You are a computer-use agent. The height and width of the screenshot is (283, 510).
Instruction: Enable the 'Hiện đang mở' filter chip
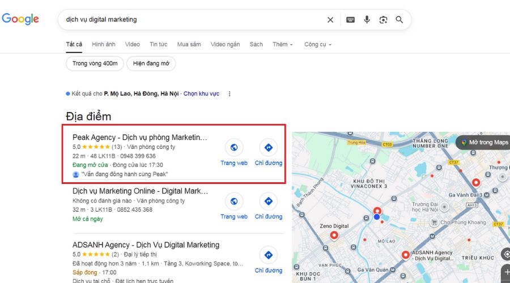[151, 63]
